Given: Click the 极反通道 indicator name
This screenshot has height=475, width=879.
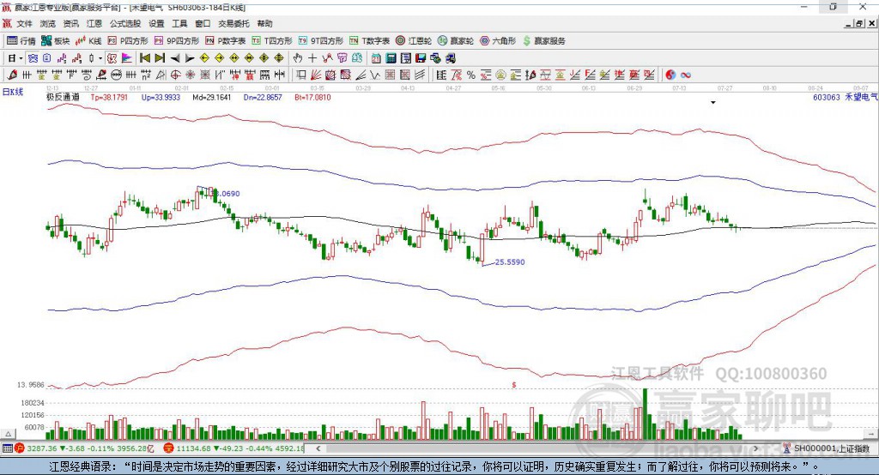Looking at the screenshot, I should click(x=63, y=97).
